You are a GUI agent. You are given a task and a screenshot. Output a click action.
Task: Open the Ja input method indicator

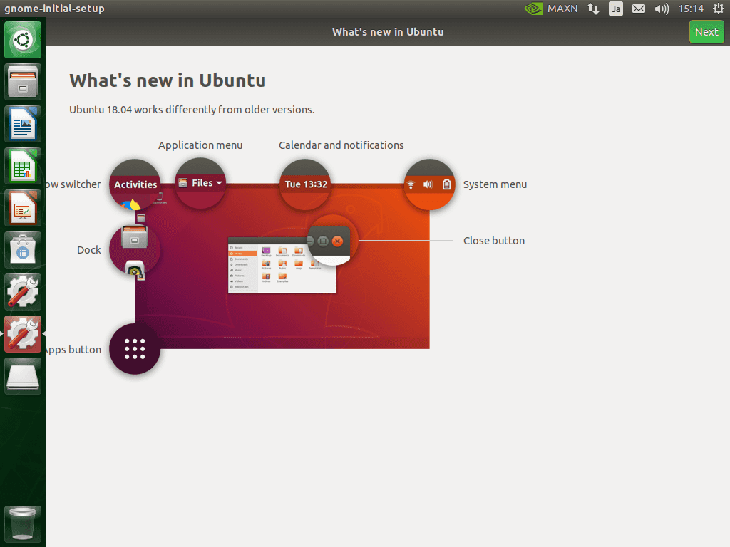pos(615,9)
